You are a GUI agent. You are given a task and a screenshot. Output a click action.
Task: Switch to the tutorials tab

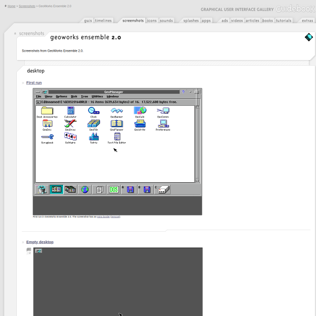[283, 21]
